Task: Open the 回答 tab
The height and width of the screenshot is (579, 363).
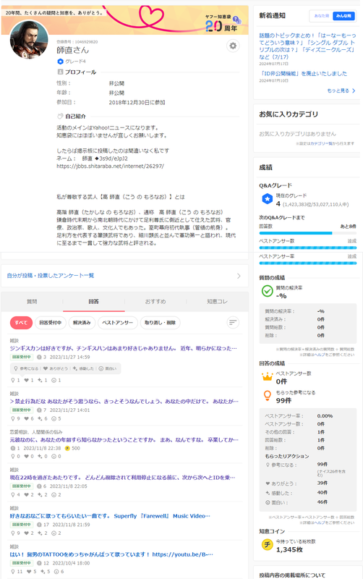Action: [94, 301]
